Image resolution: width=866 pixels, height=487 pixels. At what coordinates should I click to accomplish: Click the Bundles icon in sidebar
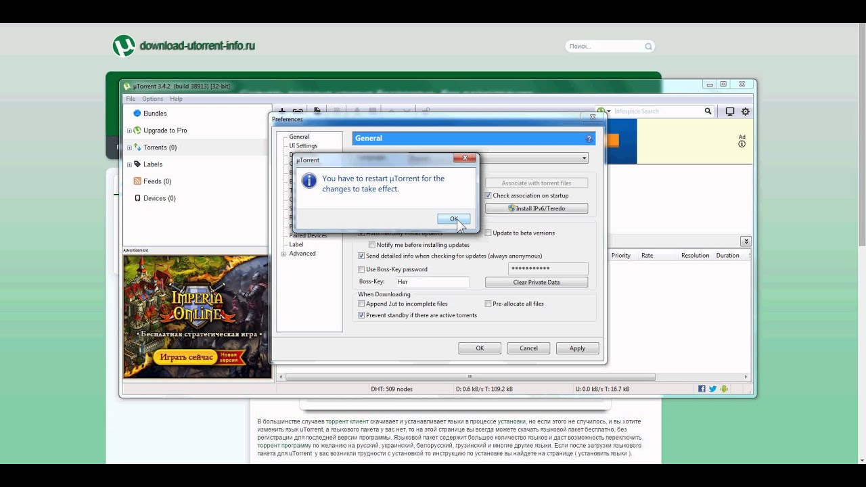(137, 114)
